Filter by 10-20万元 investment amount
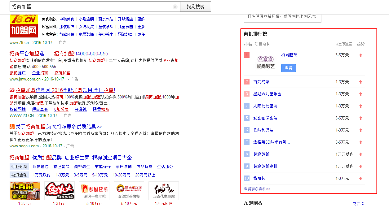 [x=122, y=175]
